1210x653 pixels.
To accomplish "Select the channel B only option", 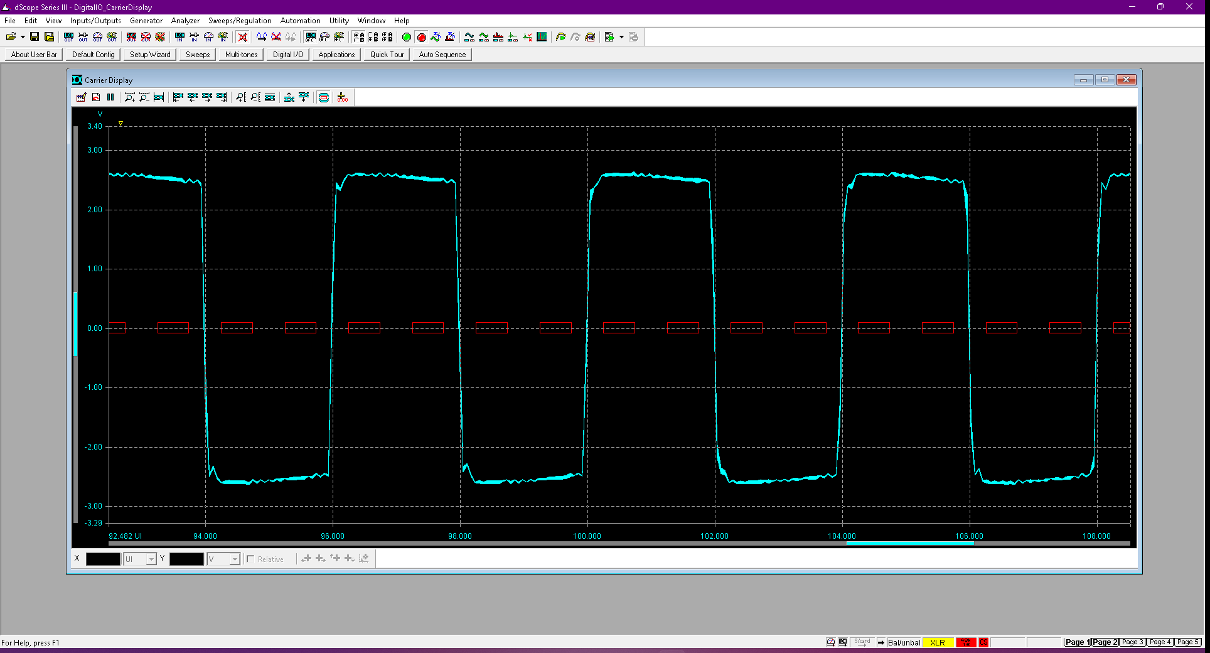I will point(373,37).
